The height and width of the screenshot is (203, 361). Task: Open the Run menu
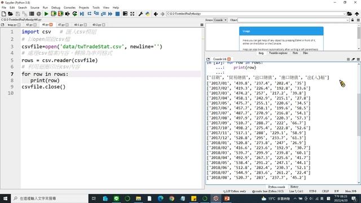tap(45, 7)
